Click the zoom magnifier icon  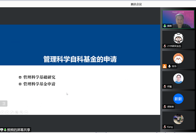[x=21, y=112]
